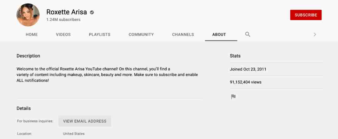This screenshot has width=338, height=139.
Task: Open the Roxette Arisa profile picture
Action: (x=28, y=15)
